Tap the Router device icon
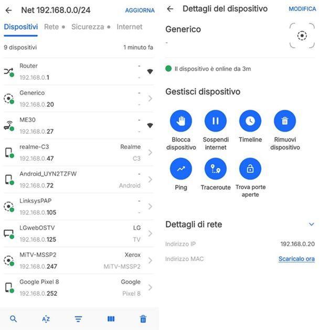The height and width of the screenshot is (330, 320). (x=9, y=72)
